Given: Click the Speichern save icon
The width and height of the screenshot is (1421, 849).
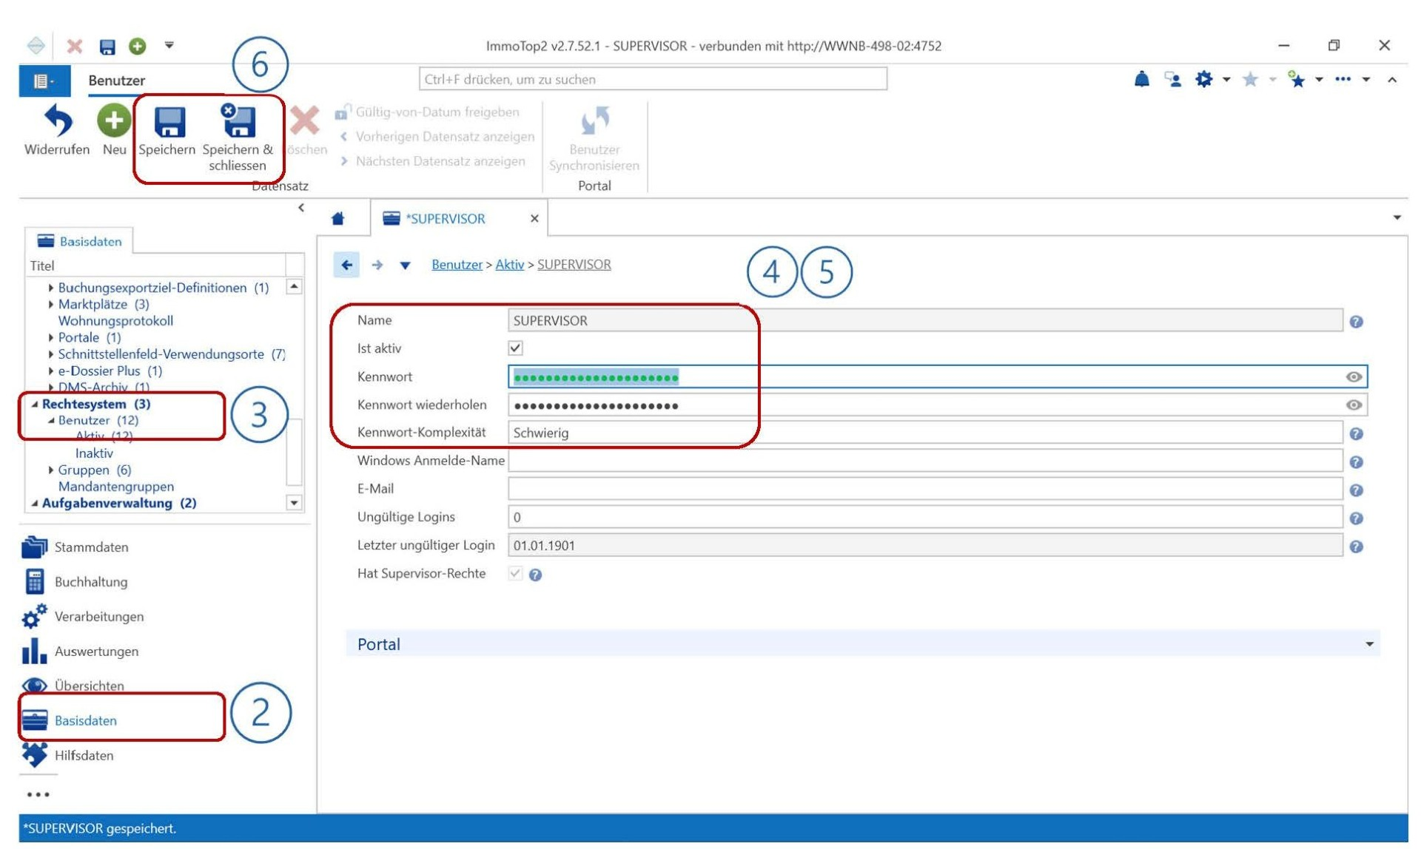Looking at the screenshot, I should (169, 122).
